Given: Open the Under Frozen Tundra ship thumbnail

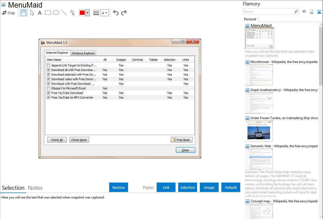Looking at the screenshot, I should tap(259, 131).
